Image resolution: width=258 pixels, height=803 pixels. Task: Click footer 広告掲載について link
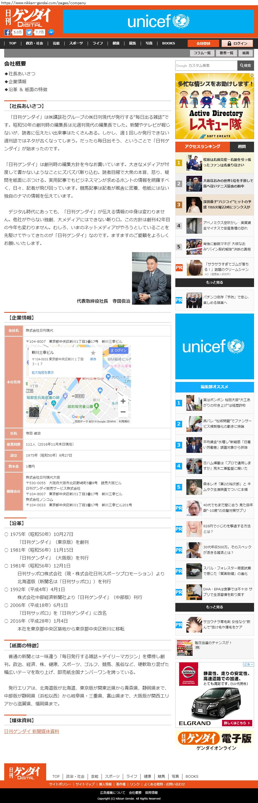click(x=113, y=792)
